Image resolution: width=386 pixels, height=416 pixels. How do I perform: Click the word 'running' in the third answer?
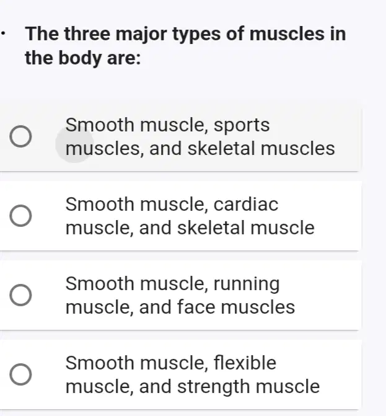click(247, 285)
